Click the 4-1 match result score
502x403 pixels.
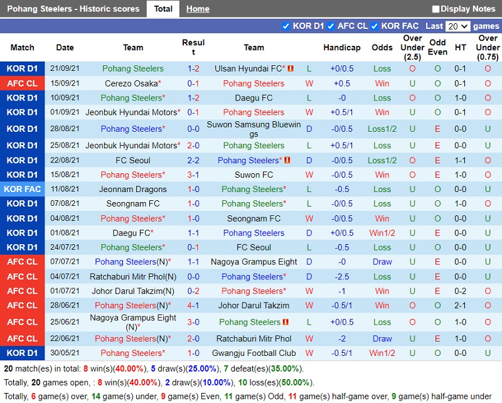[x=193, y=306]
